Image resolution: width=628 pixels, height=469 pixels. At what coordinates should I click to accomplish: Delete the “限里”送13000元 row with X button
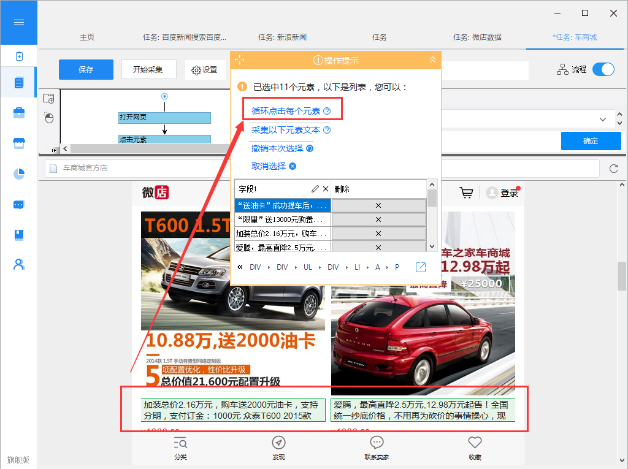pyautogui.click(x=378, y=219)
